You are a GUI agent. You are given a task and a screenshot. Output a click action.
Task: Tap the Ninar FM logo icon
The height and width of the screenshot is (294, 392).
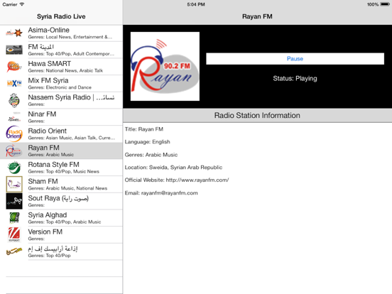coord(14,117)
